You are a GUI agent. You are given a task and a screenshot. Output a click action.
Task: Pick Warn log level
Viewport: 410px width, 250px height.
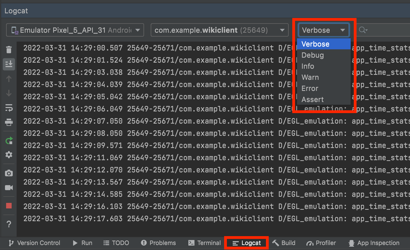pos(324,77)
